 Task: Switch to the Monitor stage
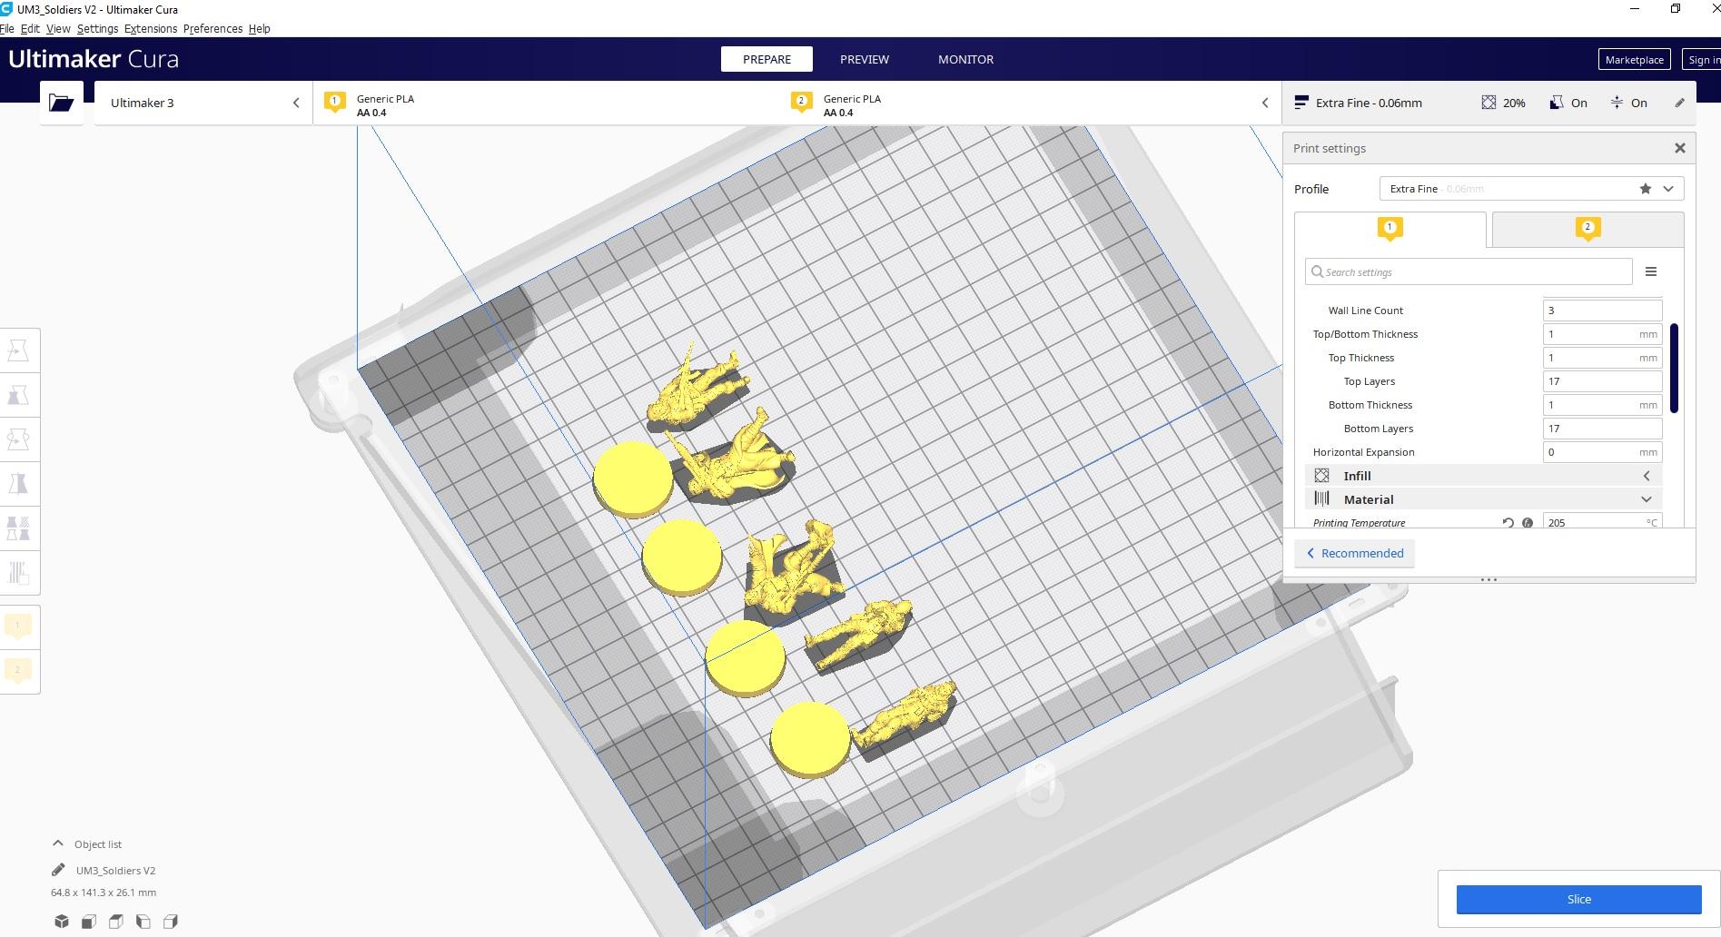(x=965, y=59)
